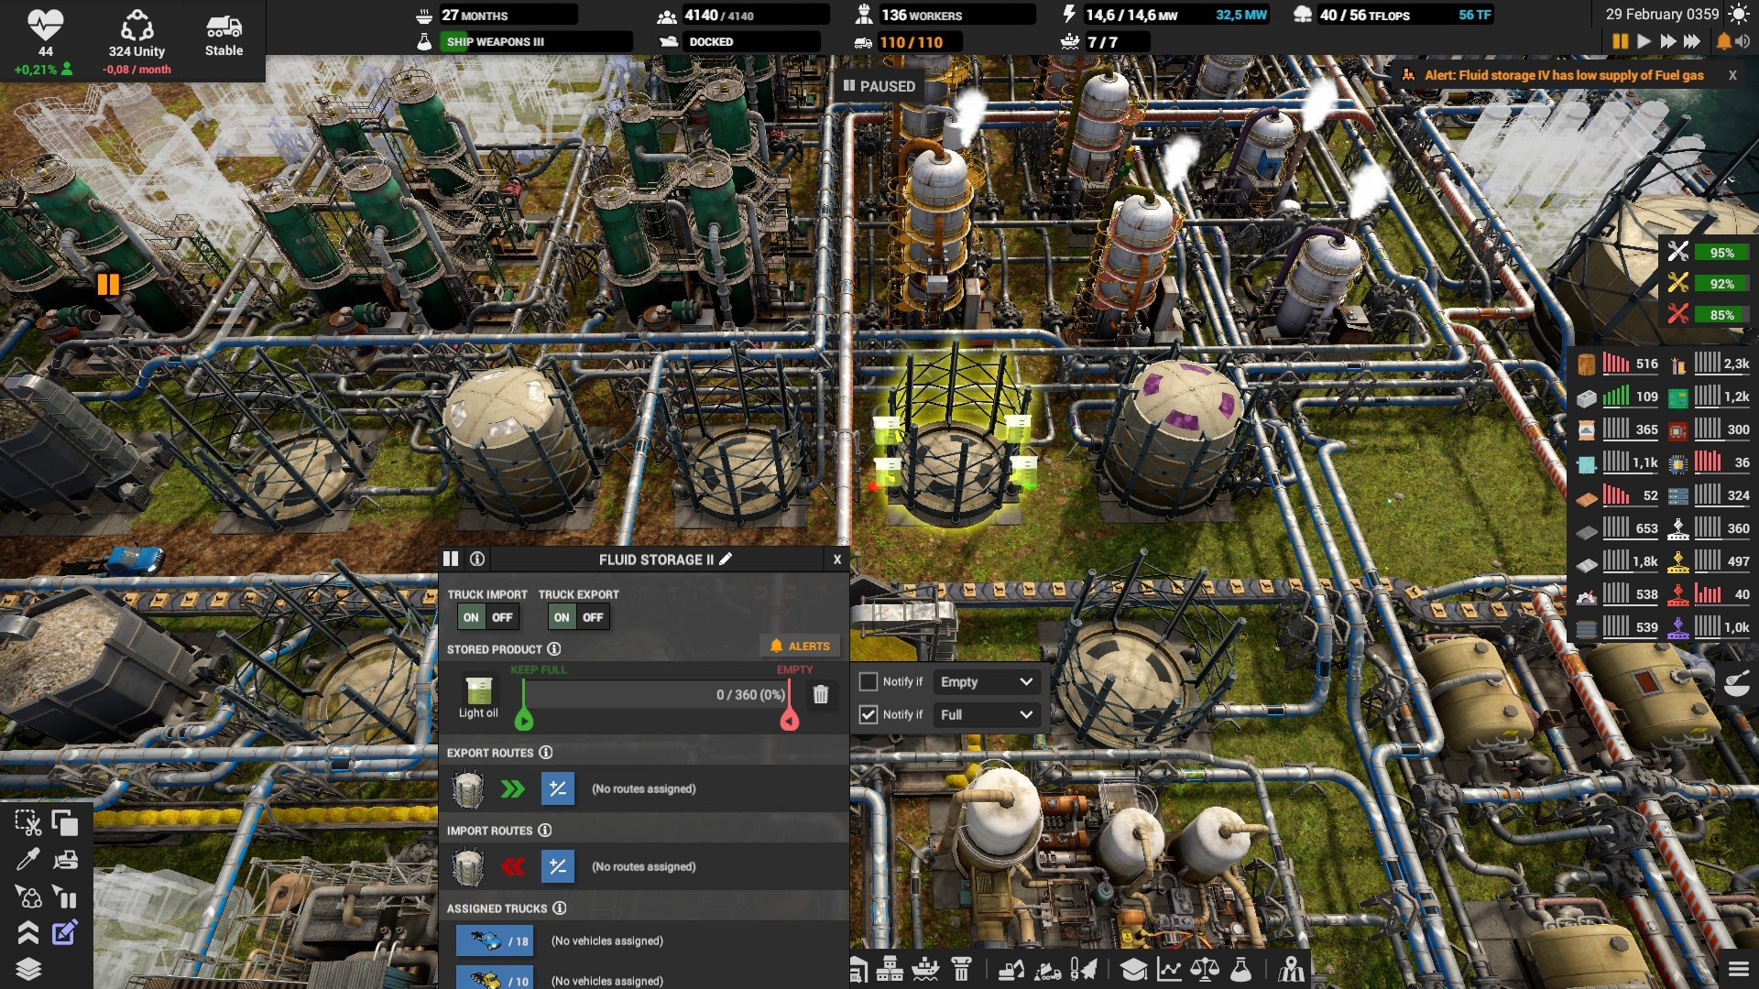Click the trash icon for Light oil

coord(821,695)
